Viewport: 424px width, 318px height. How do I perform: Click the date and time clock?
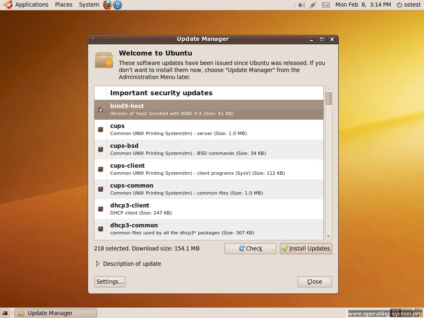[363, 5]
